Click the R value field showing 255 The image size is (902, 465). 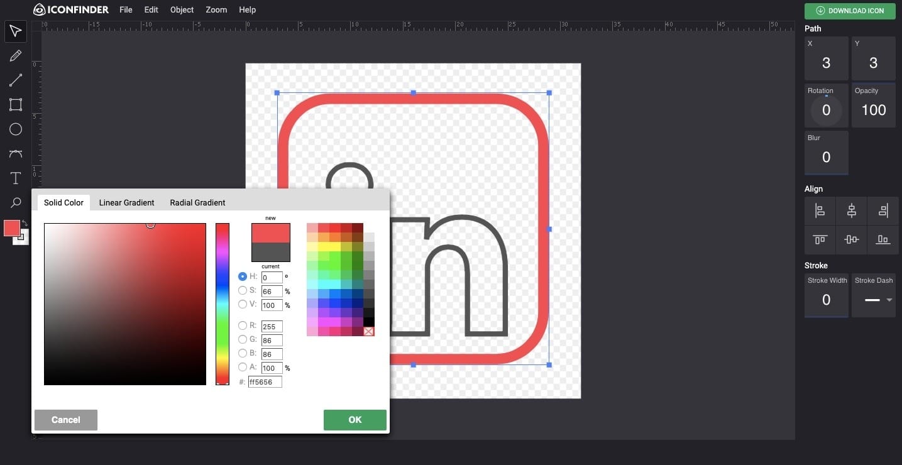click(x=272, y=326)
